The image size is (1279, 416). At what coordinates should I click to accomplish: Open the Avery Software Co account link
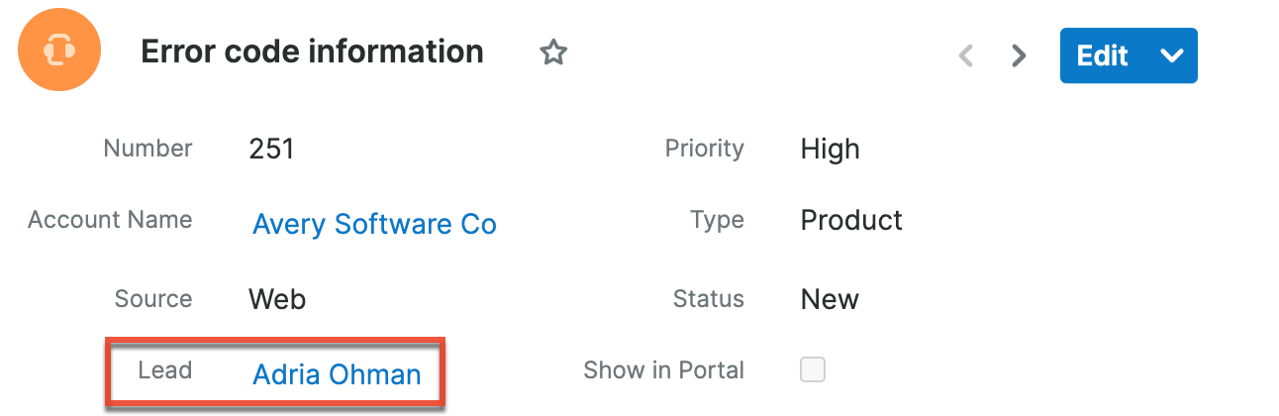tap(374, 224)
